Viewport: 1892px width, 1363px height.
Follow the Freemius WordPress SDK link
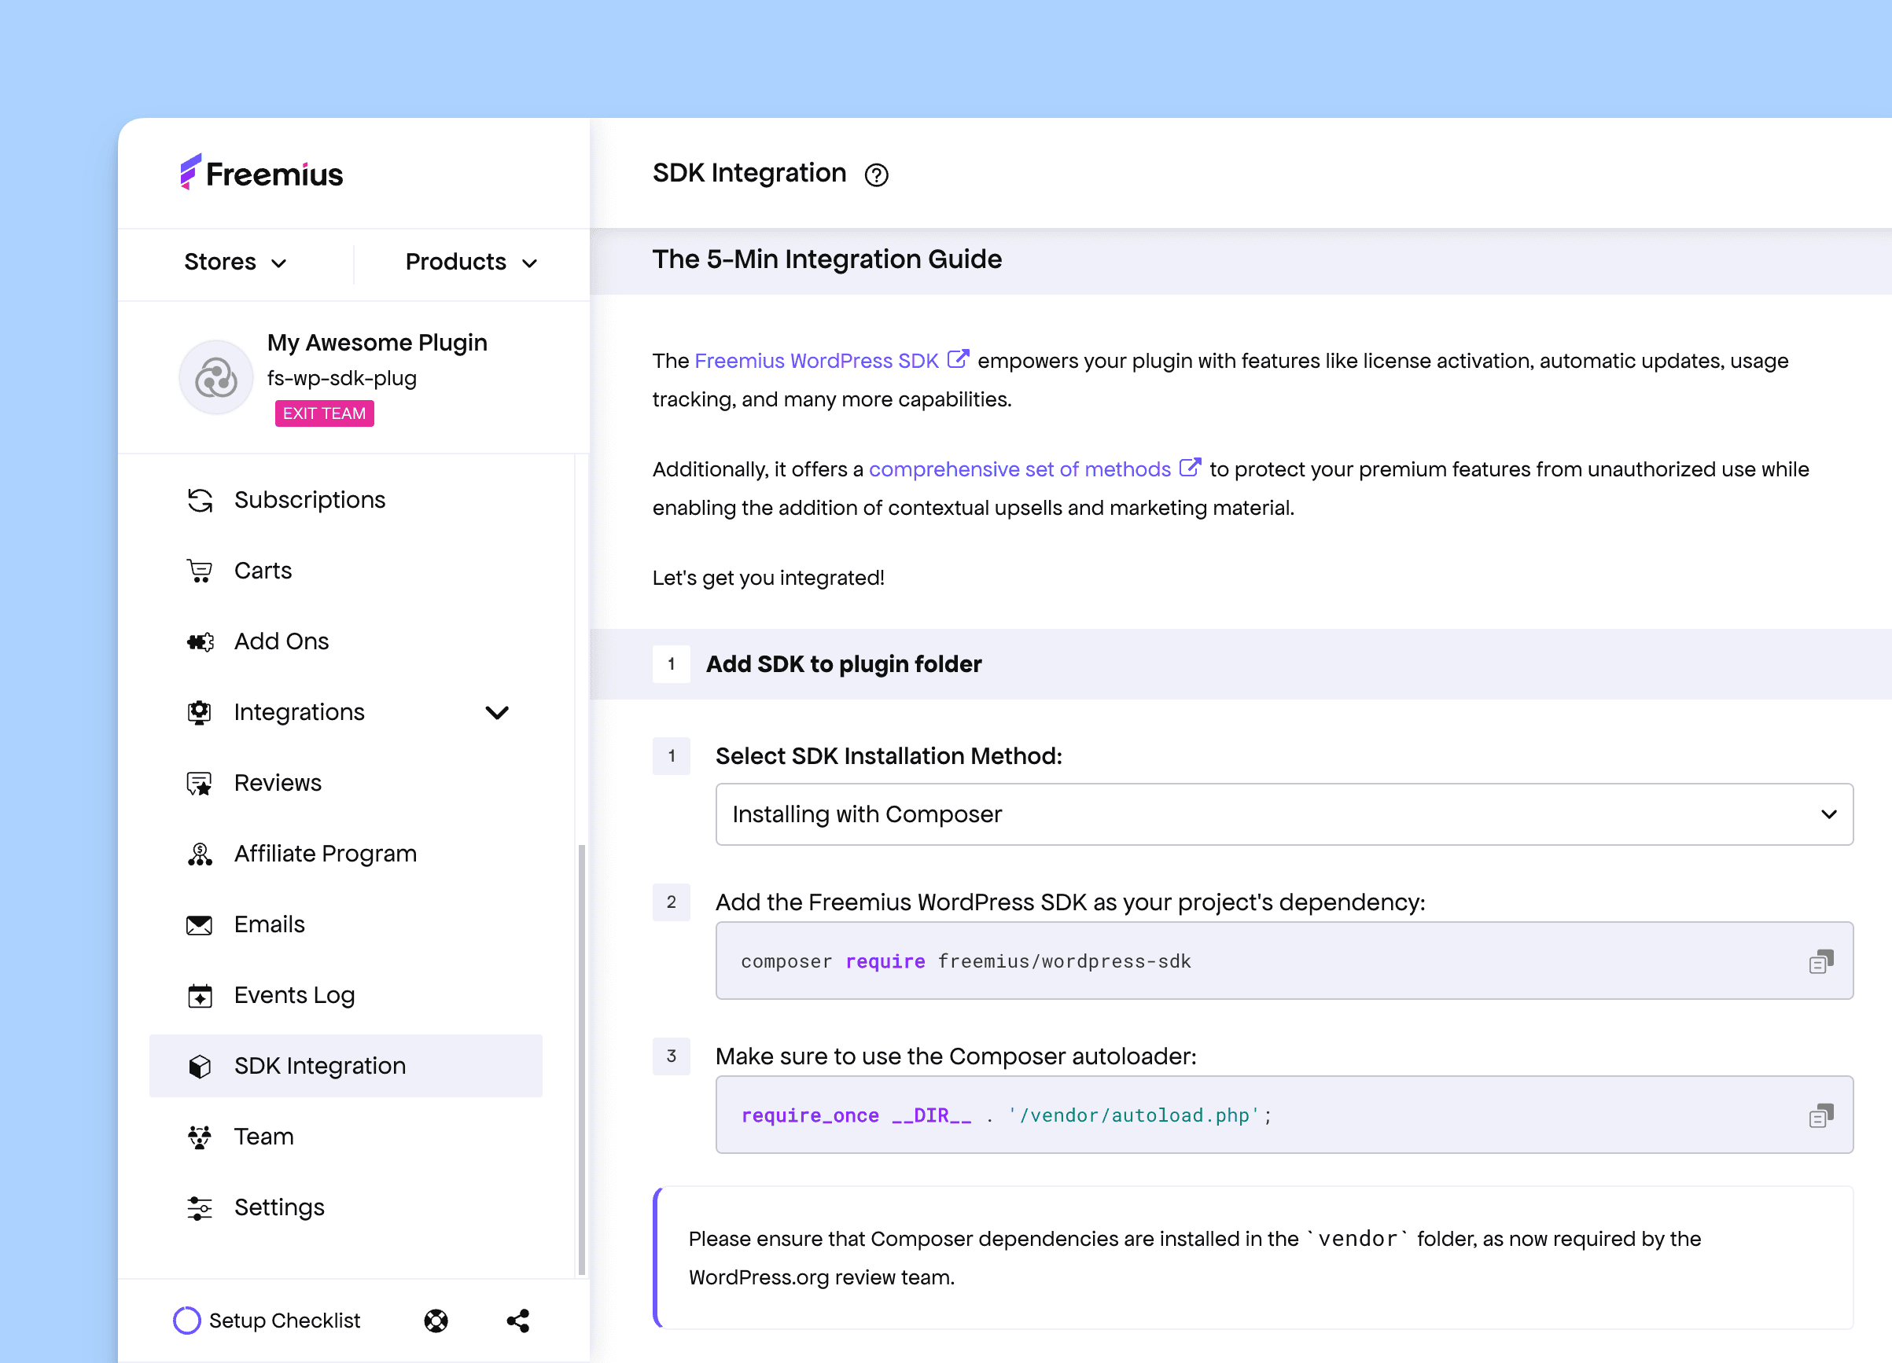[x=816, y=361]
